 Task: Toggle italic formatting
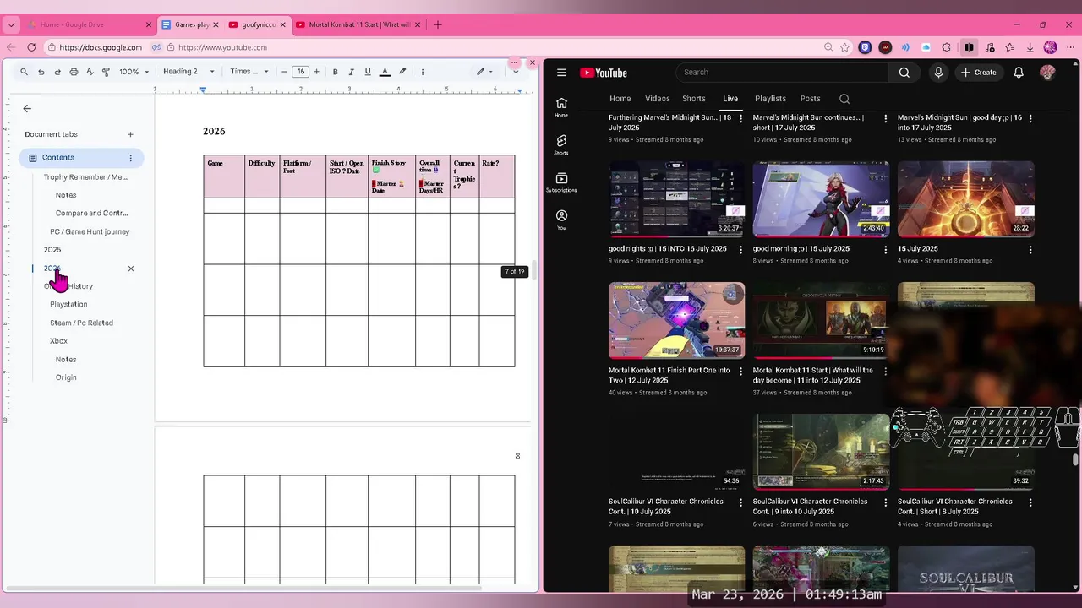pyautogui.click(x=352, y=72)
